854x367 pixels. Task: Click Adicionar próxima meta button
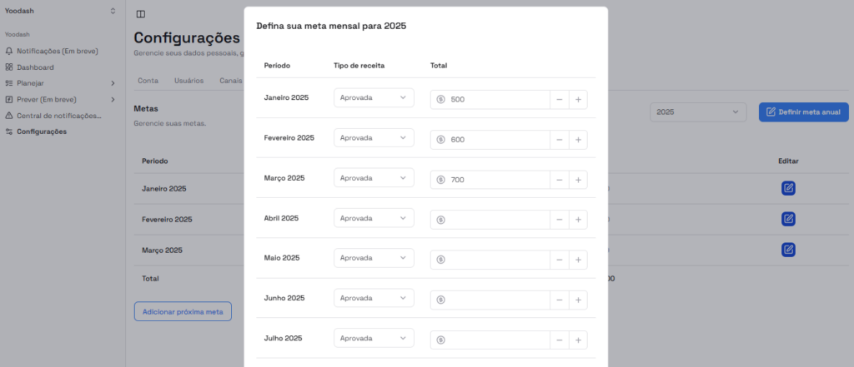183,312
